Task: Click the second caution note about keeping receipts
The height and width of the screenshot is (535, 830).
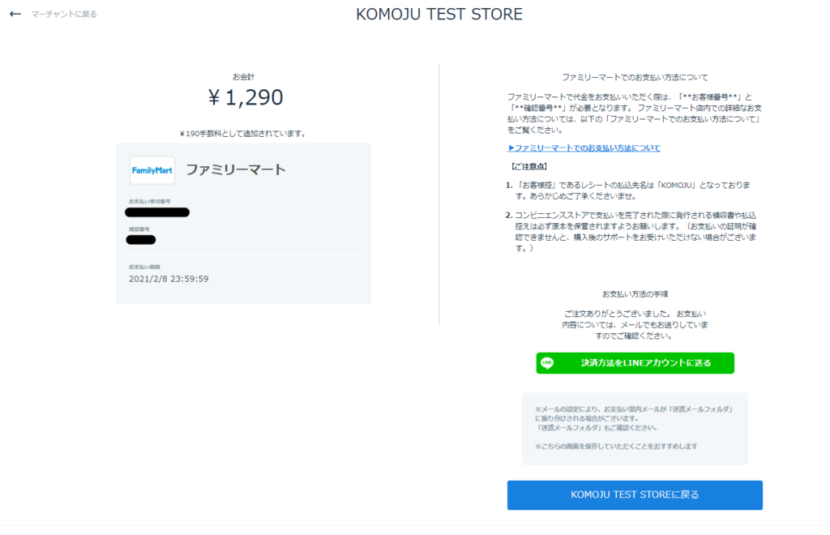Action: point(632,232)
